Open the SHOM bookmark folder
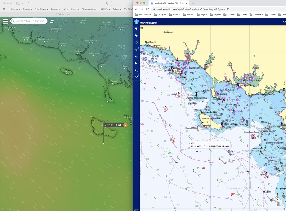 270,15
